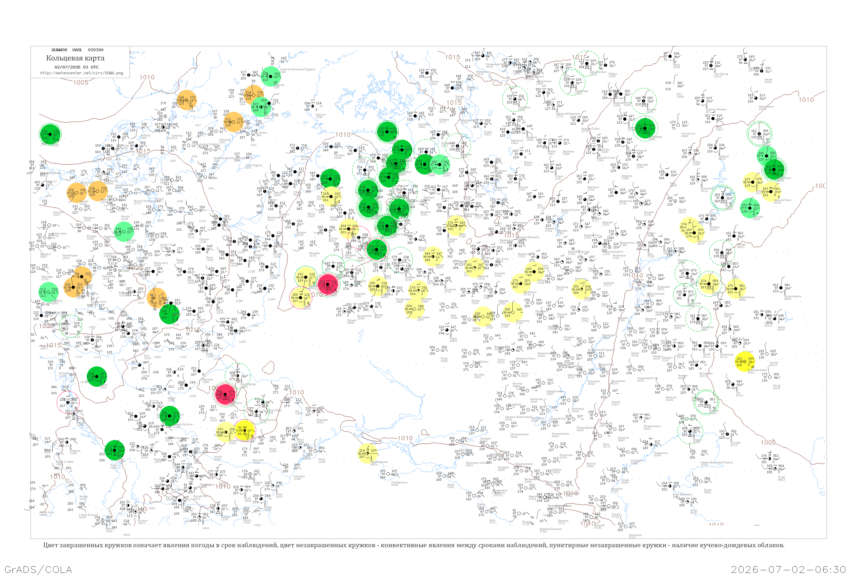864x576 pixels.
Task: Click the "QUWW98 UAOL 020300" header code
Action: click(77, 50)
